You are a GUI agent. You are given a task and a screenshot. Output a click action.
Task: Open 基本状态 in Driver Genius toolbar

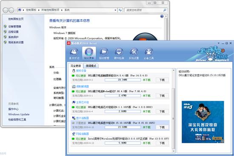74,54
